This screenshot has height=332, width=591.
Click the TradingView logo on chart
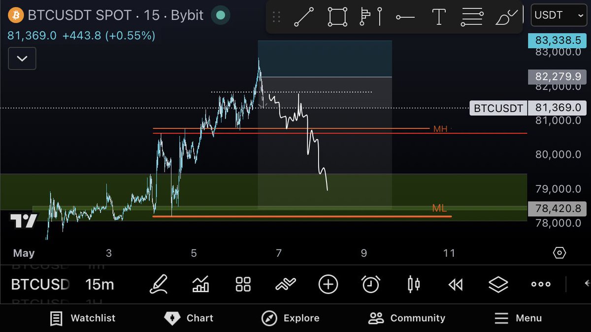(x=24, y=221)
